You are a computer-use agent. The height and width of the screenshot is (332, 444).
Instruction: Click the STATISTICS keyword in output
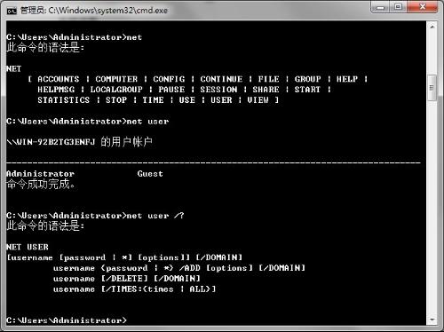point(63,100)
